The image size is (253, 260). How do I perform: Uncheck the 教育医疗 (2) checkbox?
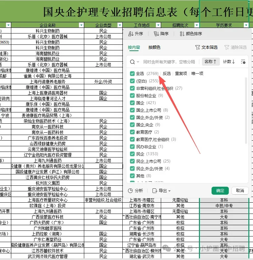point(132,132)
